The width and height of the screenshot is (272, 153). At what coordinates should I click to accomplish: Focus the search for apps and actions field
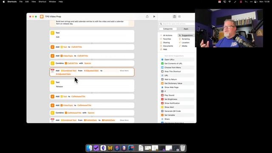(x=177, y=24)
